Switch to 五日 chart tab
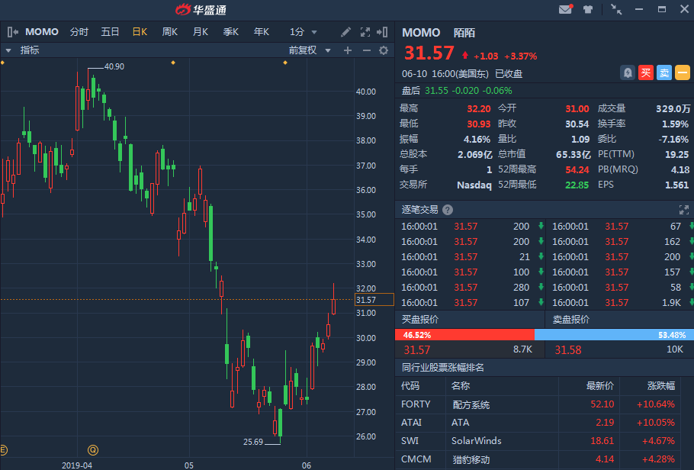This screenshot has width=694, height=470. point(111,32)
